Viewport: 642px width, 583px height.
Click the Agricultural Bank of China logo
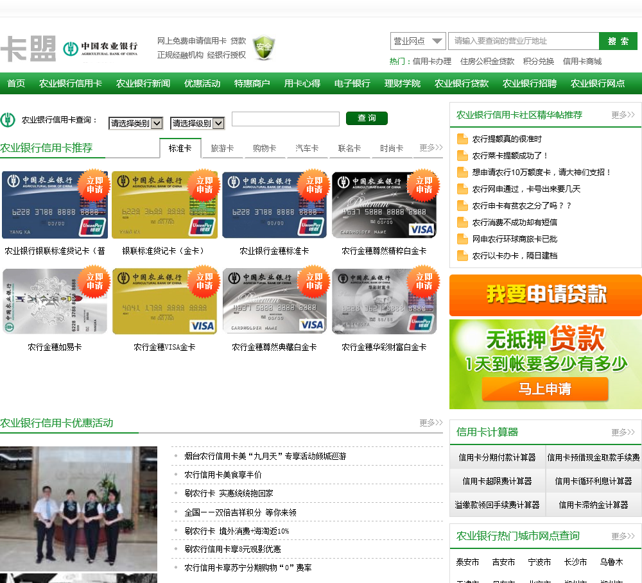(x=101, y=48)
